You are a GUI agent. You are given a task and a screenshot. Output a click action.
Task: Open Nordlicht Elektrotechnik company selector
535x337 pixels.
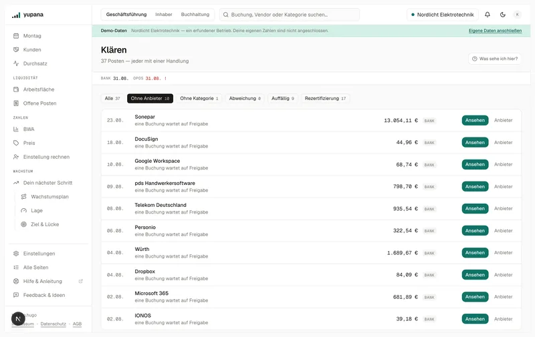[x=443, y=15]
